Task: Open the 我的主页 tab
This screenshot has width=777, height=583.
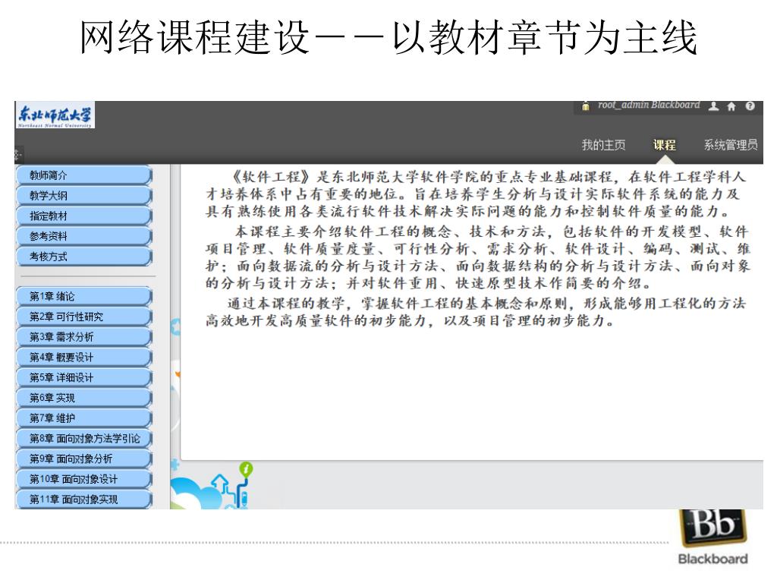Action: coord(603,145)
